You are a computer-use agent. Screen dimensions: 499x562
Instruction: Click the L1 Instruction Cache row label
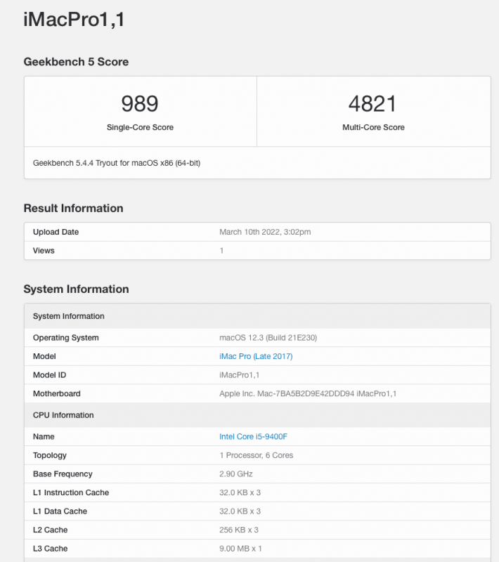pyautogui.click(x=71, y=492)
